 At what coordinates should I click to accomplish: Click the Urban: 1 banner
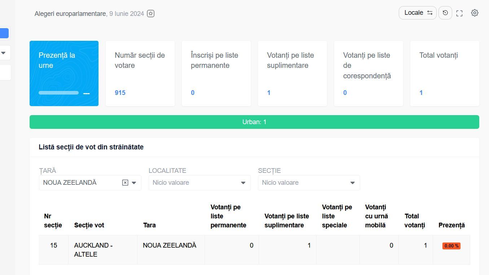[x=254, y=122]
